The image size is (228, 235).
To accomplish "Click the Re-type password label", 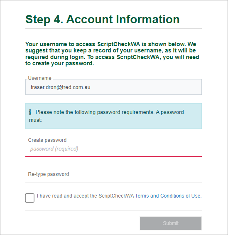I will pos(49,174).
